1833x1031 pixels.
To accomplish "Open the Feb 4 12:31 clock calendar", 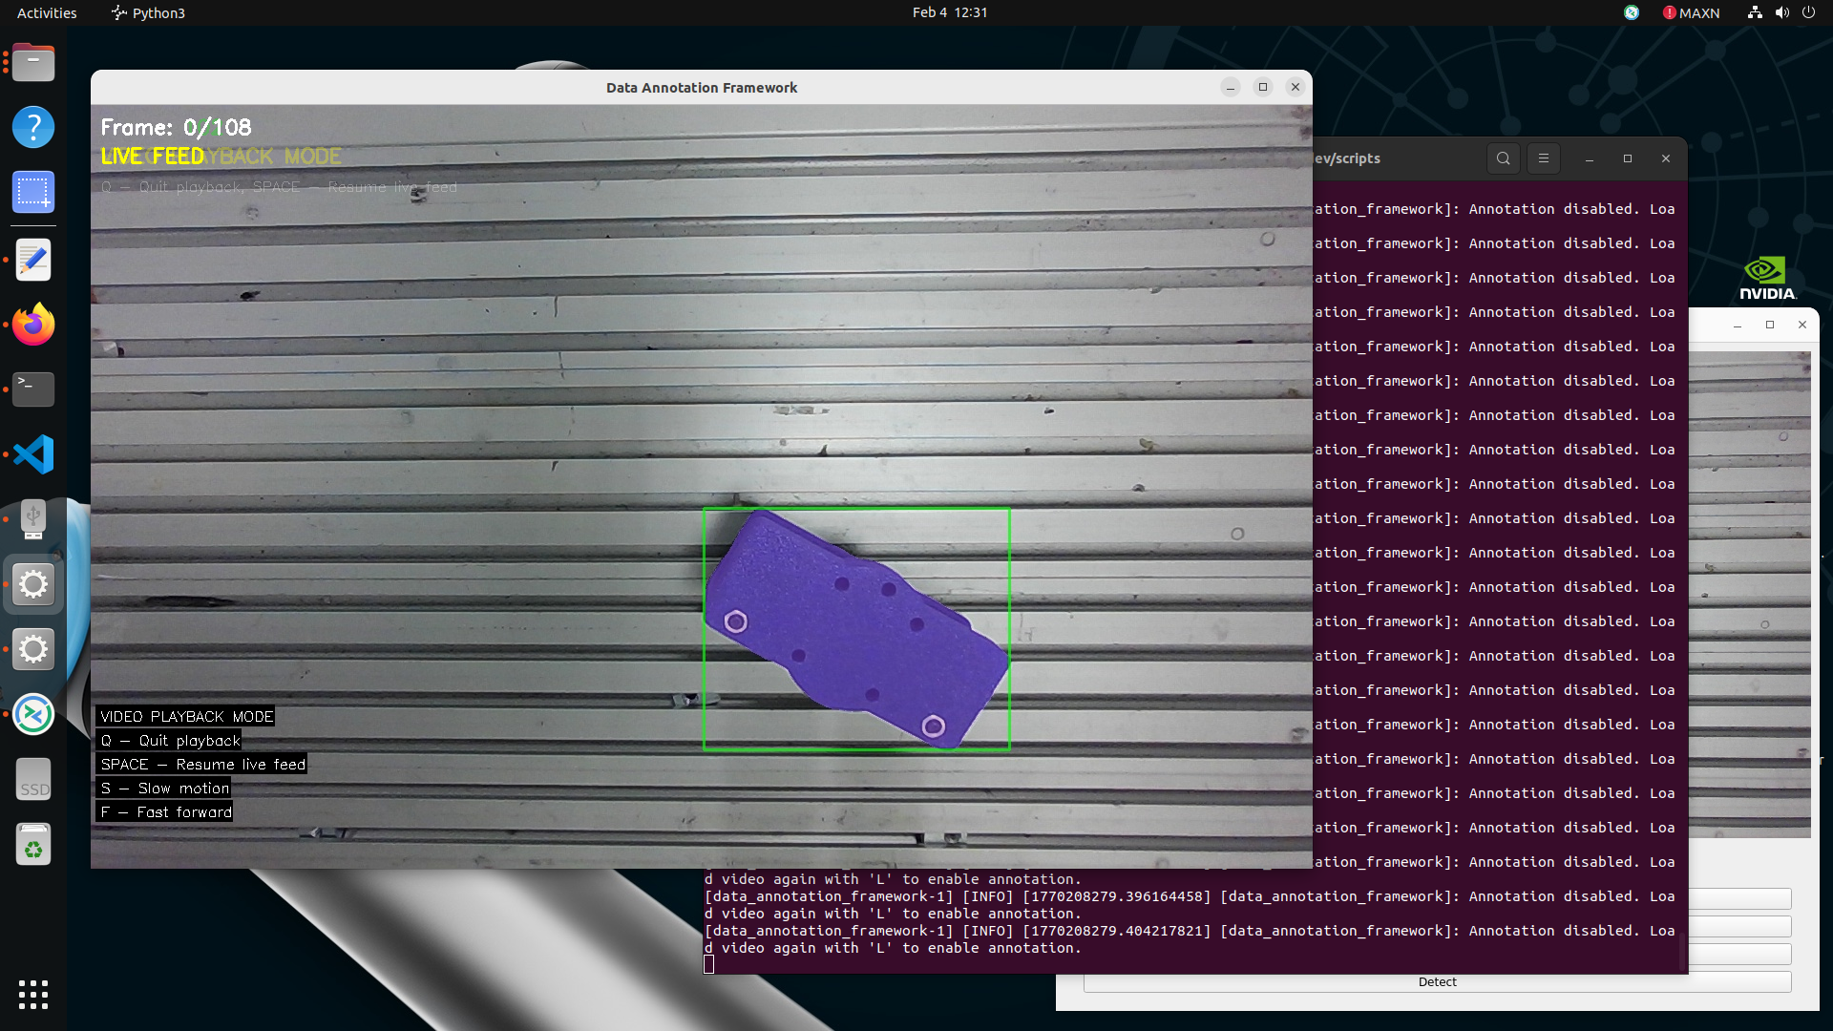I will [950, 12].
